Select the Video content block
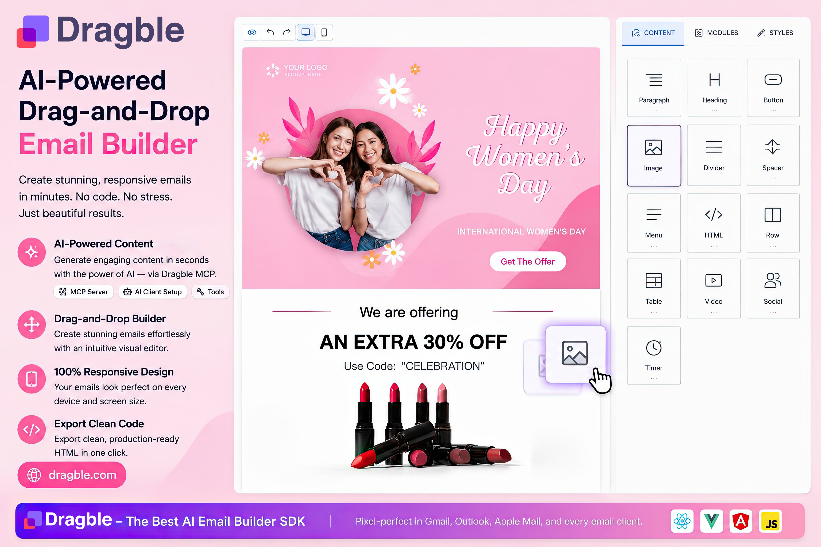 pyautogui.click(x=714, y=288)
